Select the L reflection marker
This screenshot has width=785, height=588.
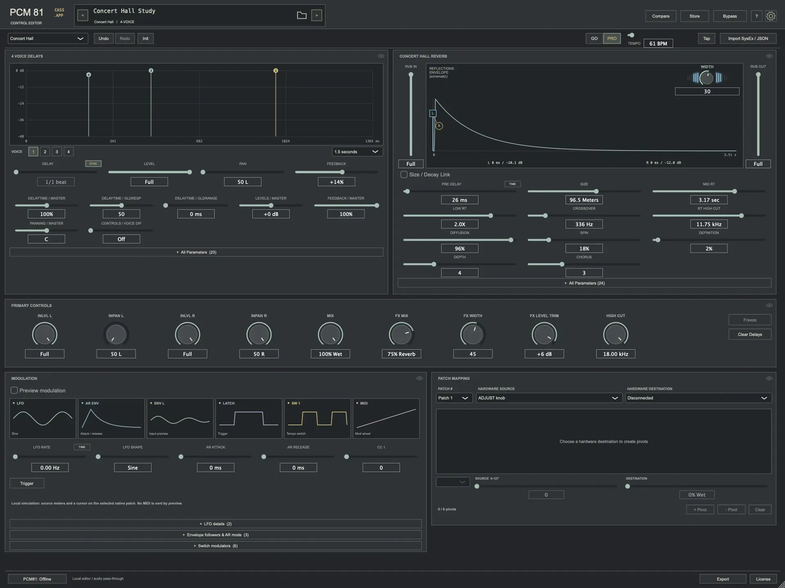[433, 113]
